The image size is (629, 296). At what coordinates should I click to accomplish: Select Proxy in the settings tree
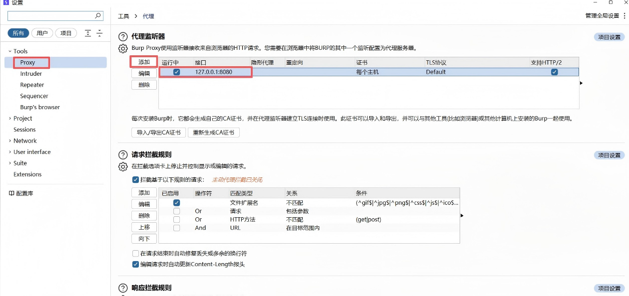pos(28,63)
